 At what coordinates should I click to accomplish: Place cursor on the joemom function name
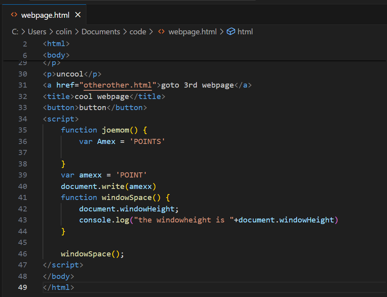(115, 130)
